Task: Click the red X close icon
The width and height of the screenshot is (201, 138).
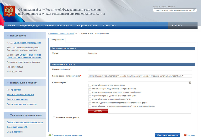Action: 185,135
